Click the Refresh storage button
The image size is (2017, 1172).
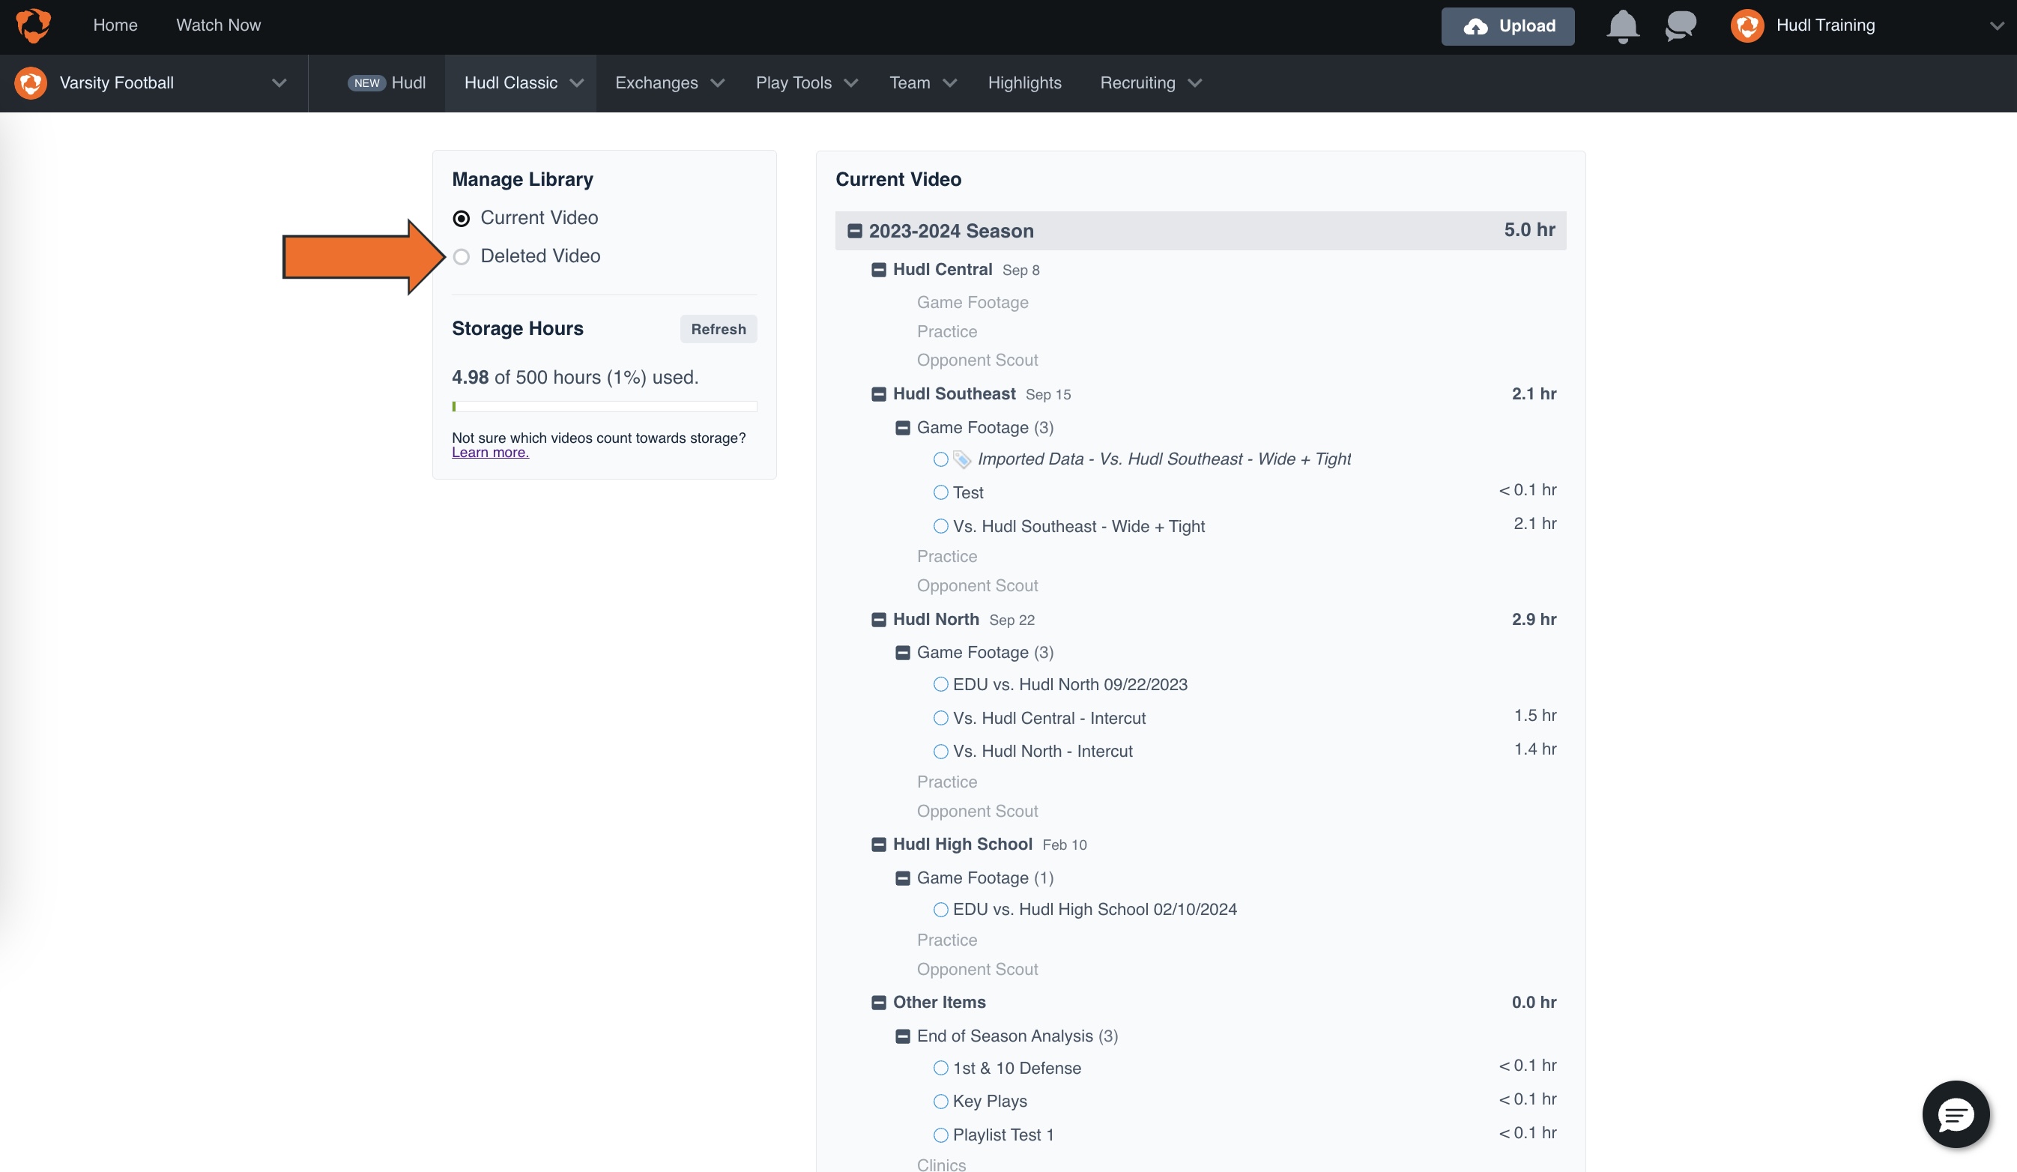(x=718, y=329)
